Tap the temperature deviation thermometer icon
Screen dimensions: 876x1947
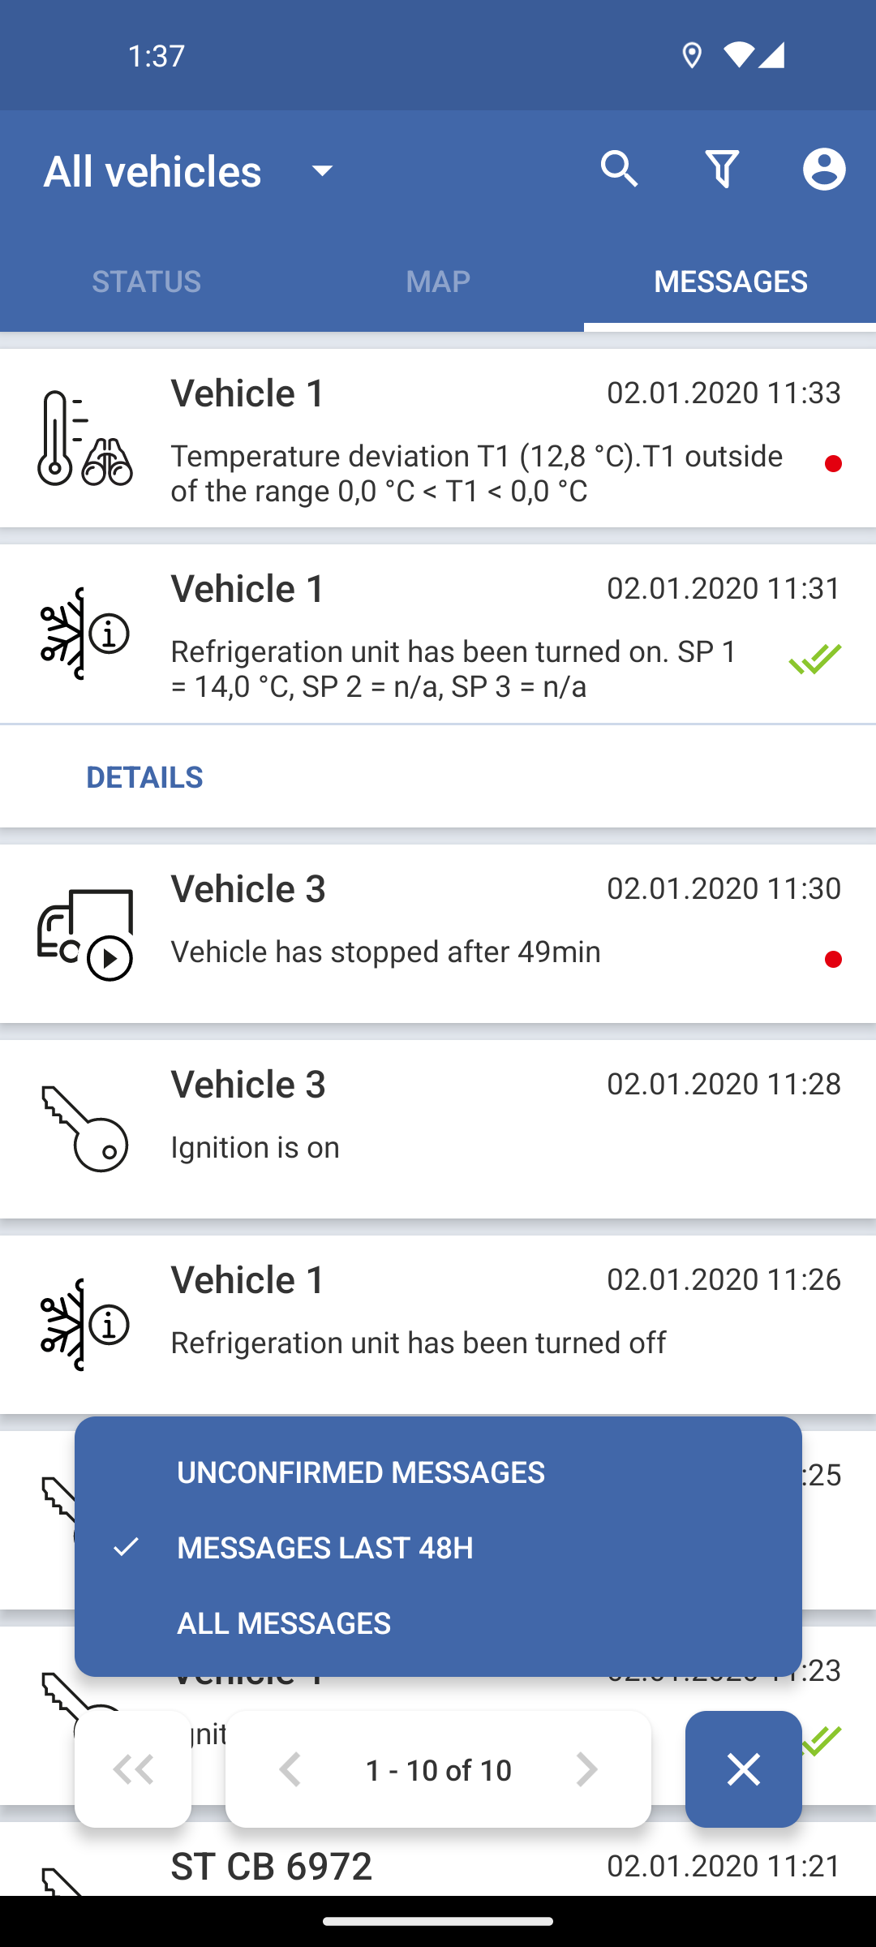coord(84,438)
